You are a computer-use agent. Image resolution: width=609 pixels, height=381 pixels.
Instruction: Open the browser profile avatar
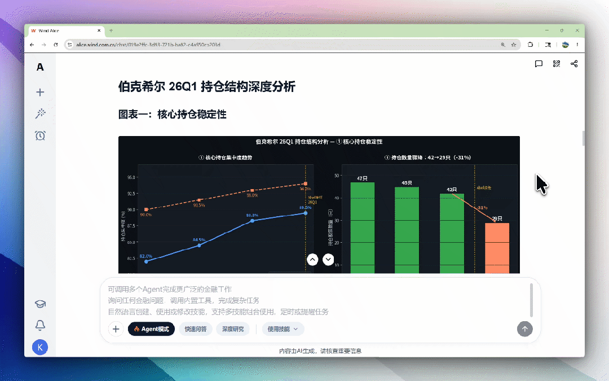coord(566,45)
